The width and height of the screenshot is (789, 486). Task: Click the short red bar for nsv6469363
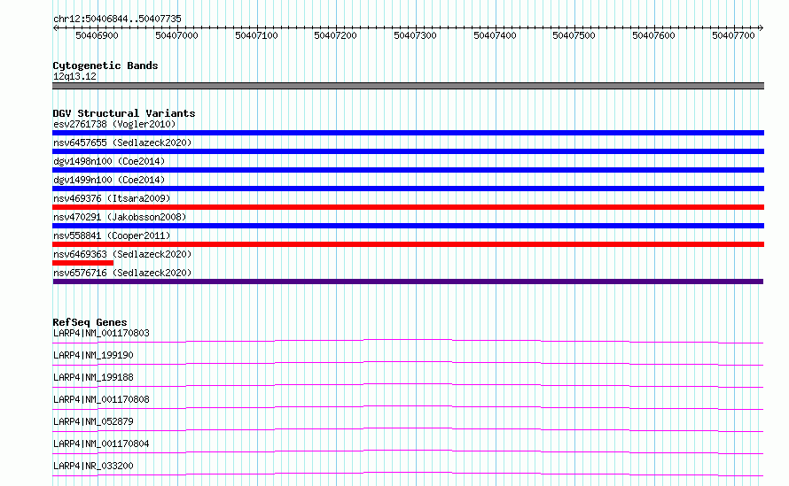coord(83,263)
